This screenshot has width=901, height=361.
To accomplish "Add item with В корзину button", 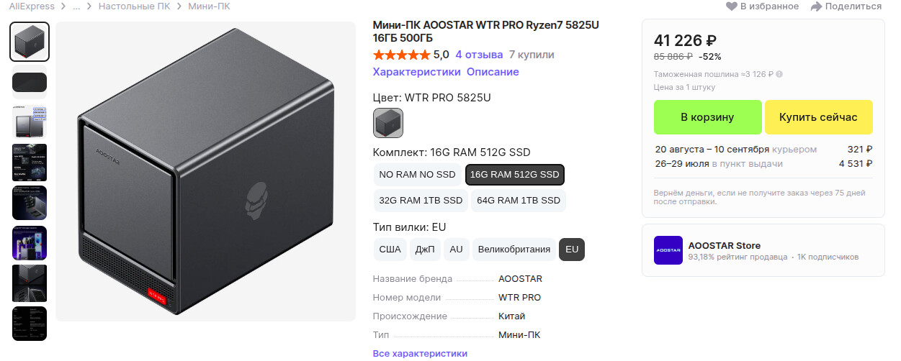I will [x=707, y=117].
